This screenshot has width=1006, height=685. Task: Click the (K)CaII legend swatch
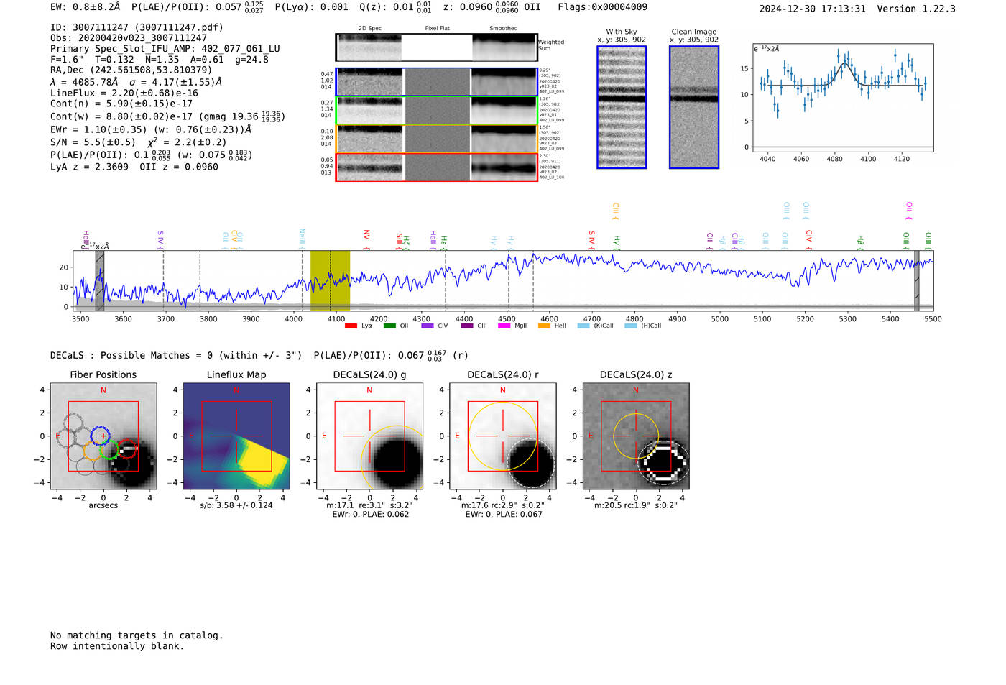(x=583, y=326)
